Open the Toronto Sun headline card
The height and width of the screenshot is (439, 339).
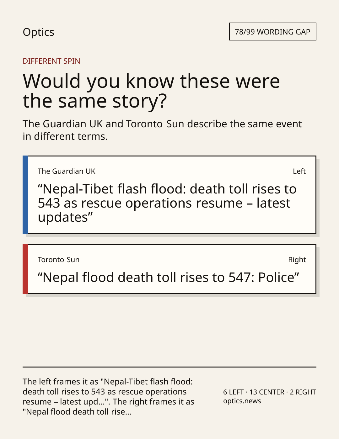click(x=169, y=269)
